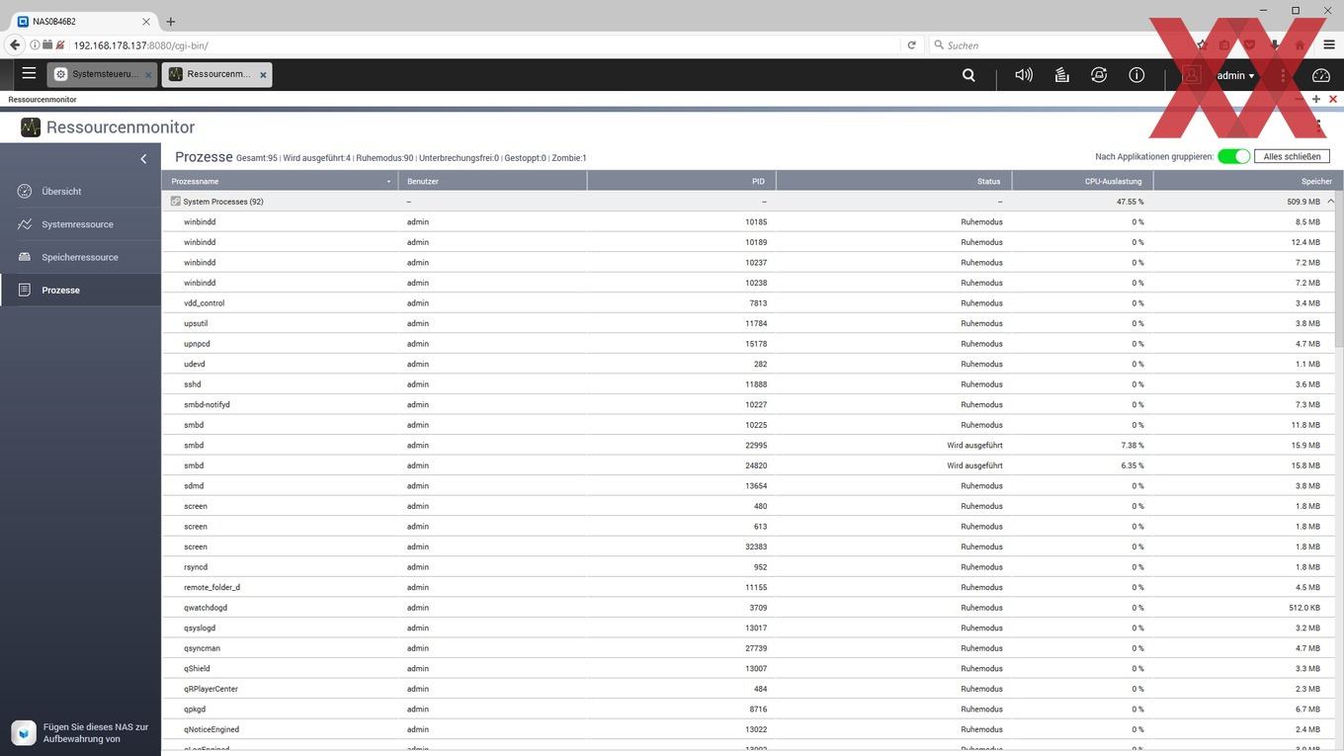Select the remote_folder_d process row
The width and height of the screenshot is (1344, 756).
tap(748, 587)
